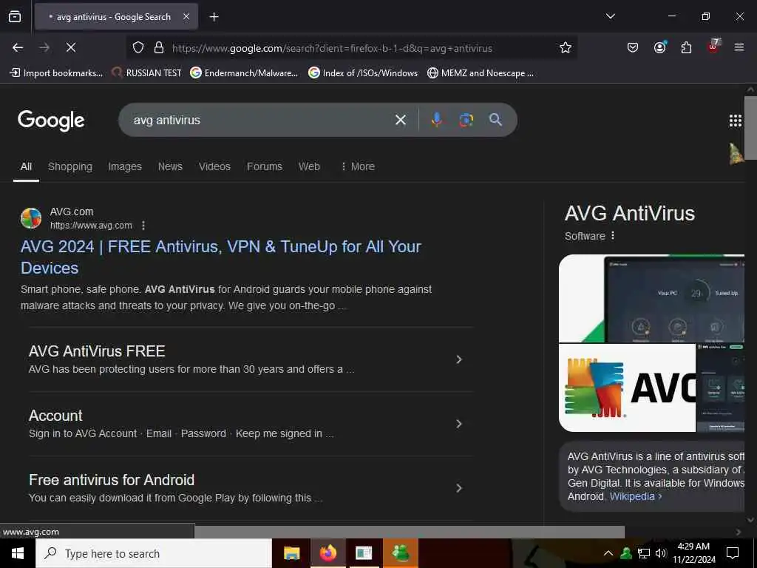The height and width of the screenshot is (568, 757).
Task: Switch to the News tab
Action: click(171, 166)
